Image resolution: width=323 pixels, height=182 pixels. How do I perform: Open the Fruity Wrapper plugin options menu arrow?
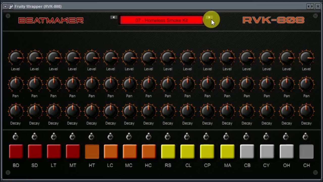click(x=5, y=6)
